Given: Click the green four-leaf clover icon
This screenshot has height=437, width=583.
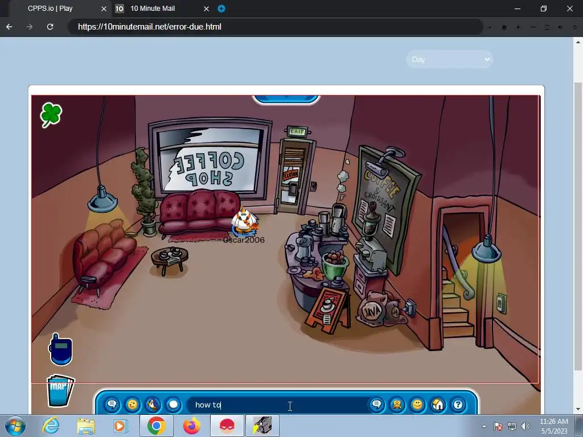Looking at the screenshot, I should pos(51,114).
